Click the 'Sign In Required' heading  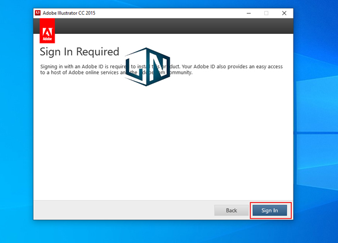coord(79,52)
